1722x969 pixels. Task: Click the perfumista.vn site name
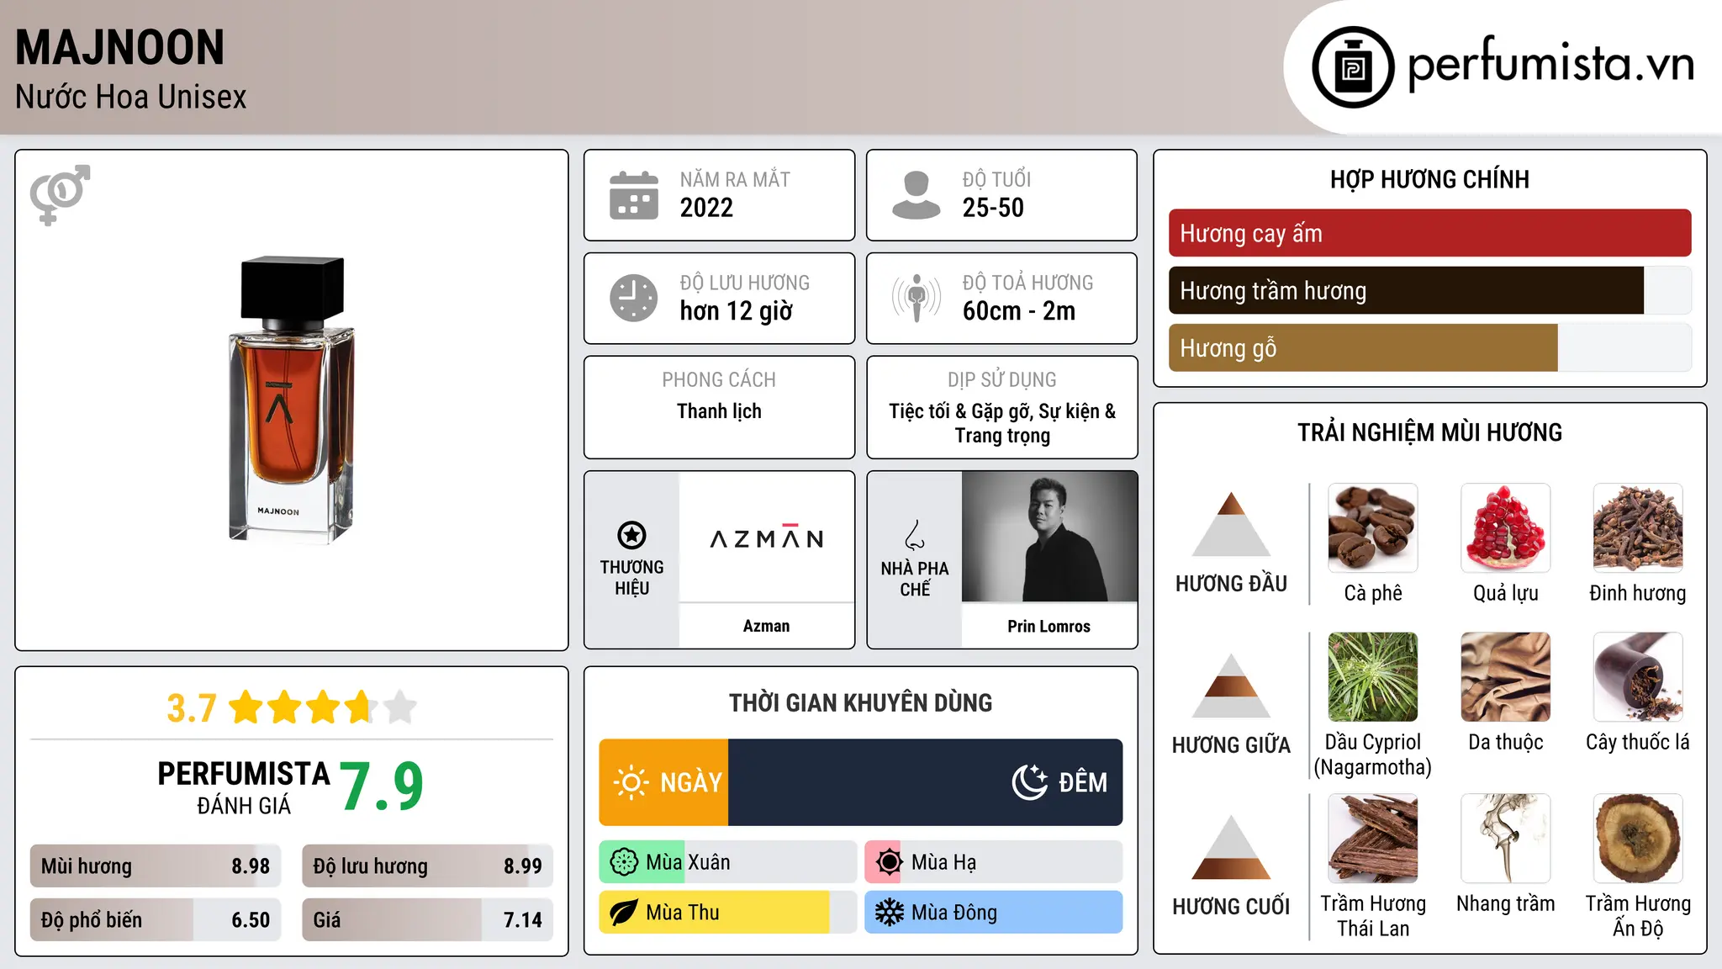(x=1551, y=63)
